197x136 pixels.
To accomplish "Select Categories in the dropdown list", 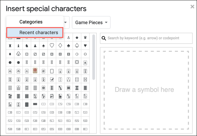I will click(31, 22).
